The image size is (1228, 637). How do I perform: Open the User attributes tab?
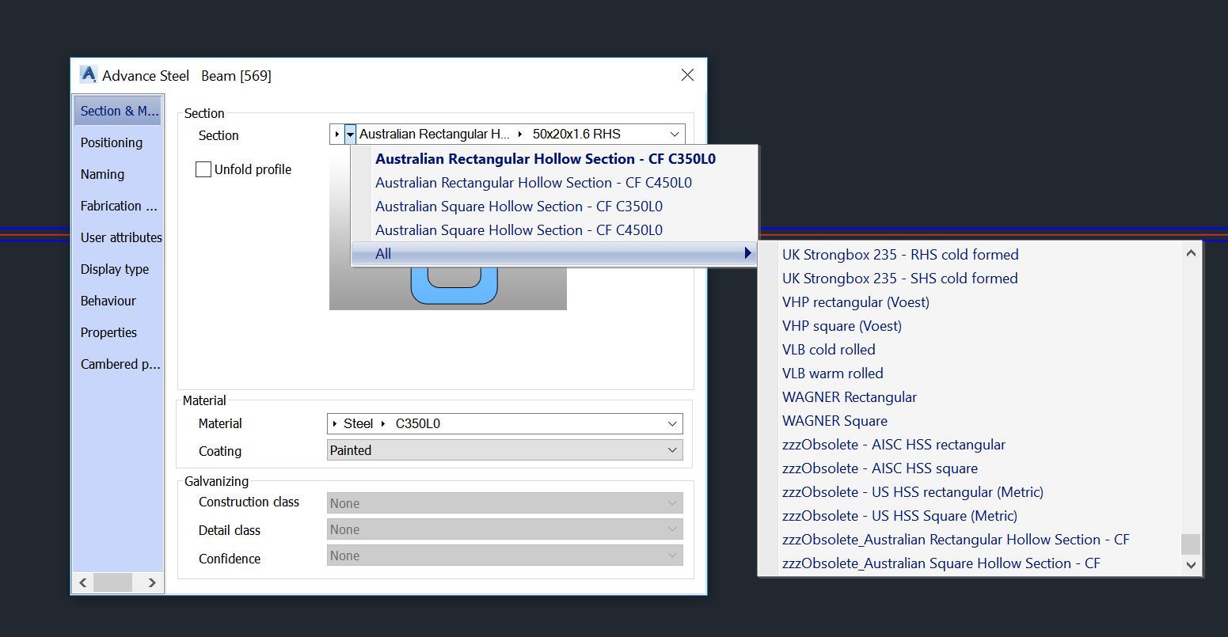pos(120,237)
